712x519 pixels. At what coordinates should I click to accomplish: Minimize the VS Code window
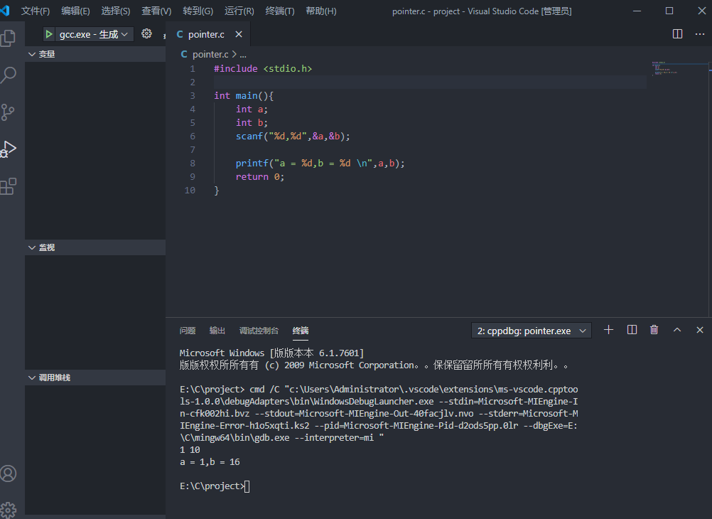tap(637, 11)
